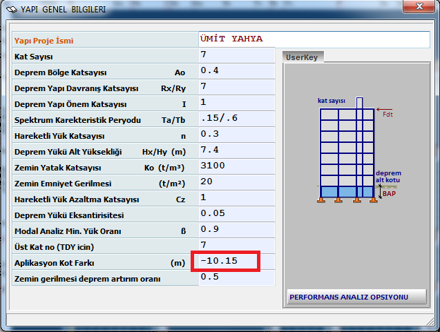
Task: Click the Deprem Yükü Alt Yüksekliği field
Action: pyautogui.click(x=236, y=151)
